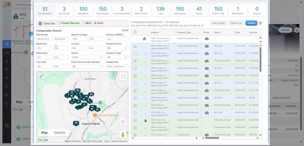304x146 pixels.
Task: Open the Status dropdown showing Sold
Action: 87,57
